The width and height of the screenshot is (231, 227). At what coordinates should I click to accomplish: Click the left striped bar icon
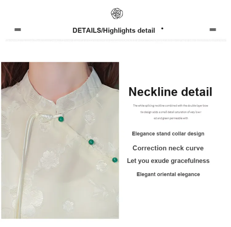(x=18, y=30)
